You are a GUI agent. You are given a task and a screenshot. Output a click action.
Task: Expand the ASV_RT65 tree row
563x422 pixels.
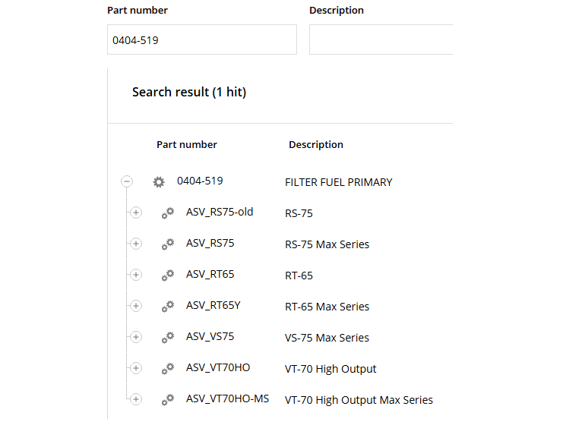click(136, 275)
